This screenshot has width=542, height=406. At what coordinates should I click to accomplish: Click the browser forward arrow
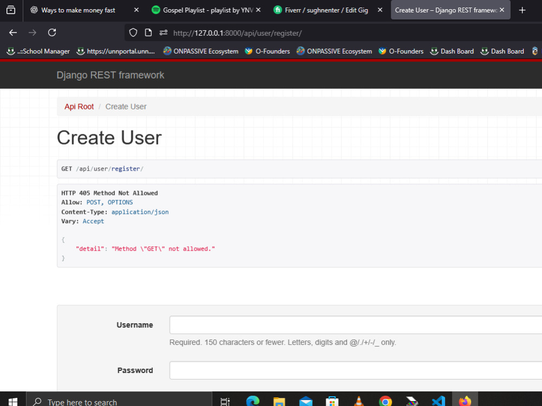33,33
